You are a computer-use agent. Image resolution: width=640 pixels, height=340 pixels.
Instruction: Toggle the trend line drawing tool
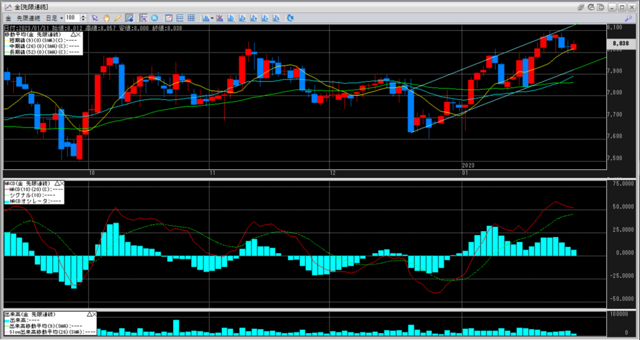129,18
